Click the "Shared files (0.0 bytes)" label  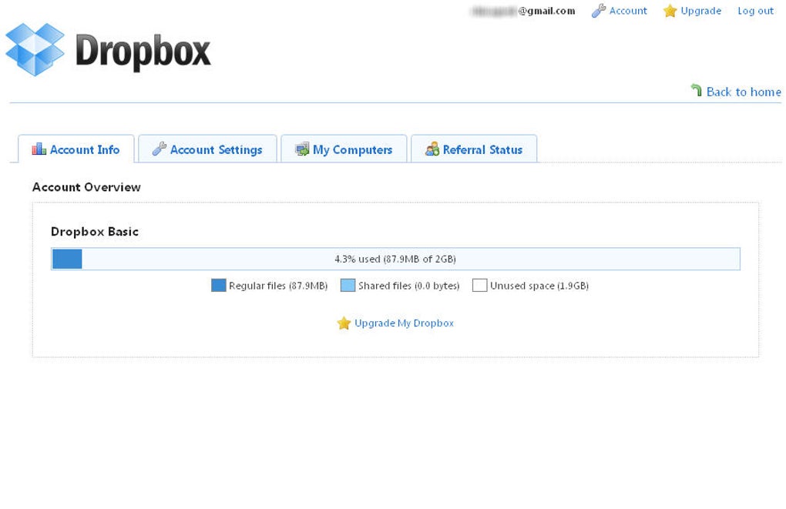pos(408,286)
